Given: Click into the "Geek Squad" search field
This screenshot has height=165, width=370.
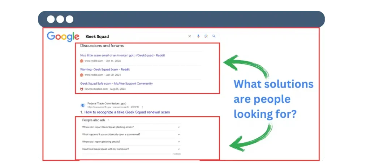Looking at the screenshot, I should point(134,36).
